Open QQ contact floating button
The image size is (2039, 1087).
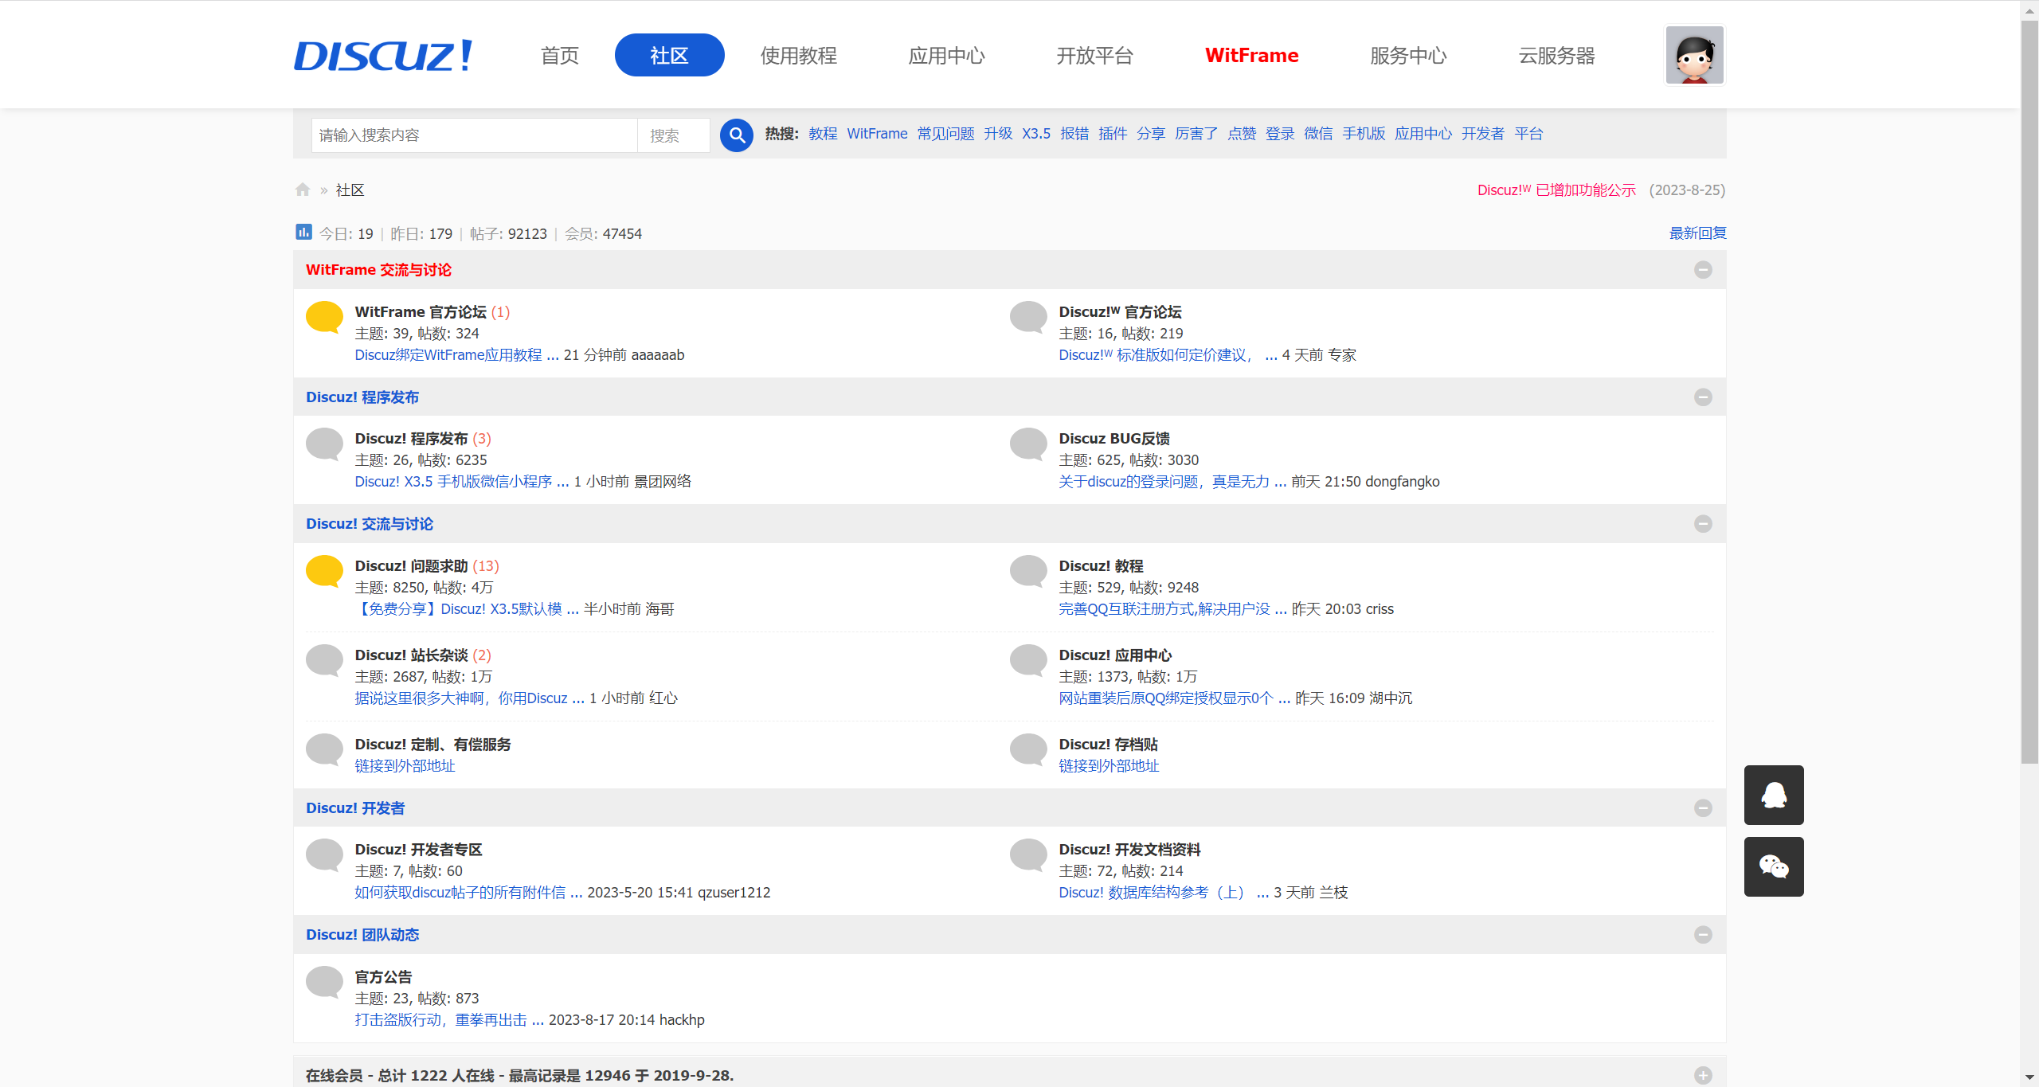1774,795
